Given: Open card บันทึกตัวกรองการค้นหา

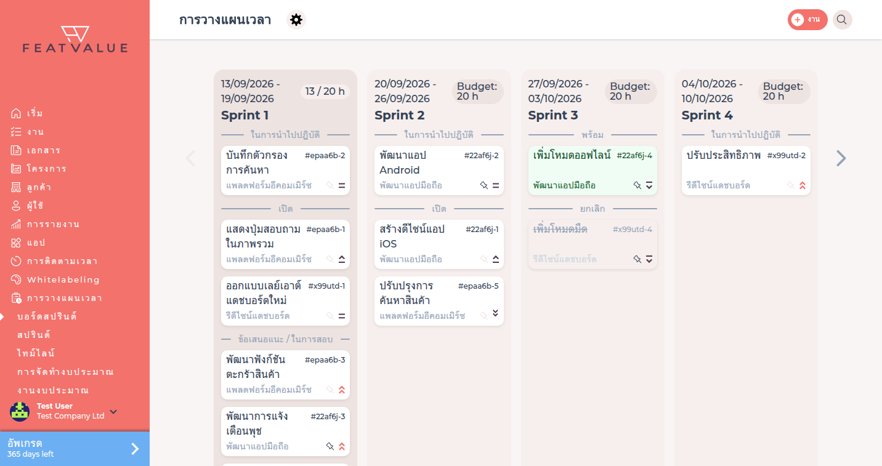Looking at the screenshot, I should click(x=285, y=171).
